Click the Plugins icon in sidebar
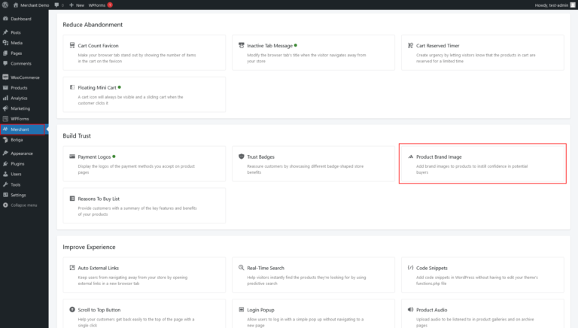The image size is (578, 328). (5, 164)
